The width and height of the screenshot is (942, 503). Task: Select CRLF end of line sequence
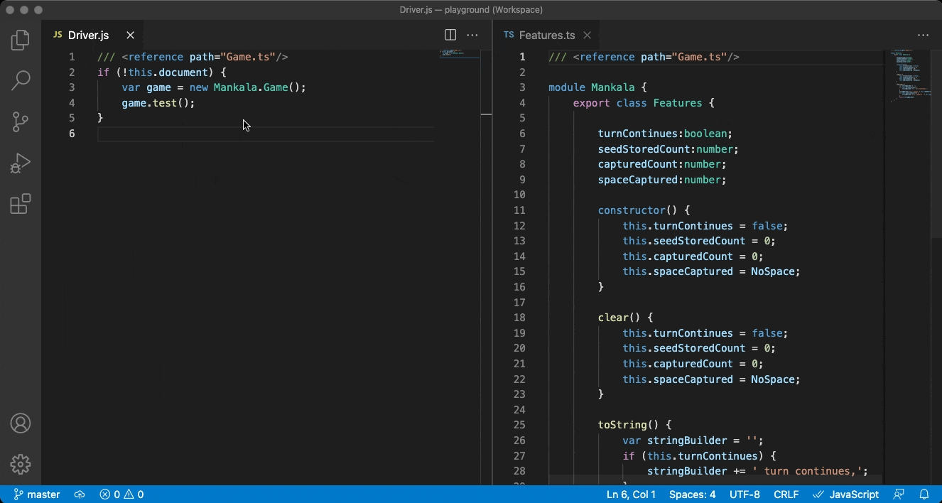pos(786,494)
